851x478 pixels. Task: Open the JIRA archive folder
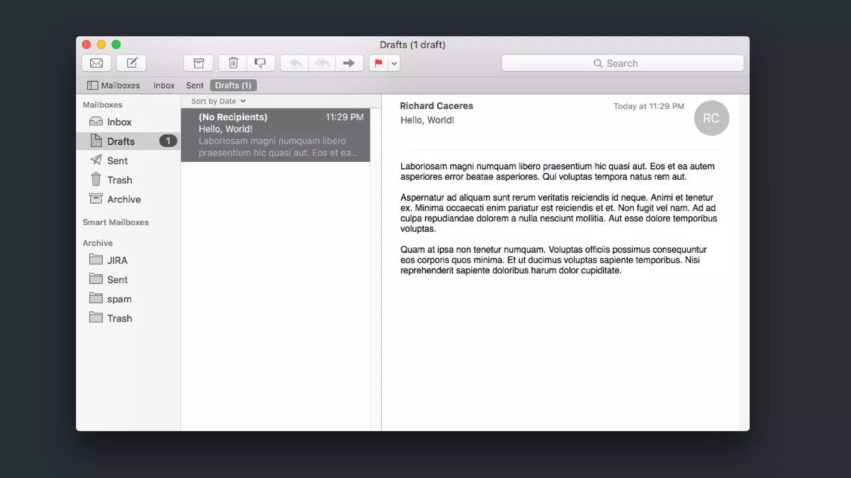[x=117, y=261]
